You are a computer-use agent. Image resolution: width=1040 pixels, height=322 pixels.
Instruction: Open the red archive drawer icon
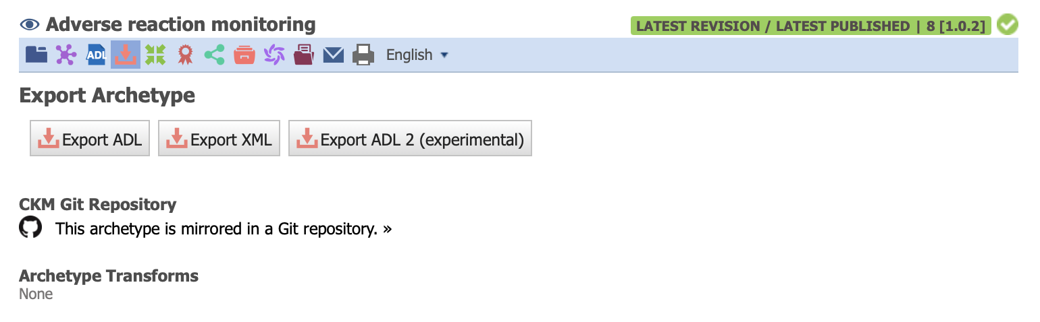[x=244, y=55]
